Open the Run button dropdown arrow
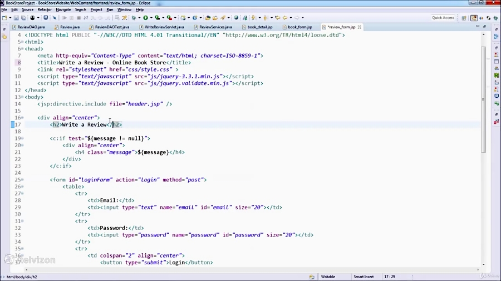The image size is (501, 281). (x=151, y=18)
